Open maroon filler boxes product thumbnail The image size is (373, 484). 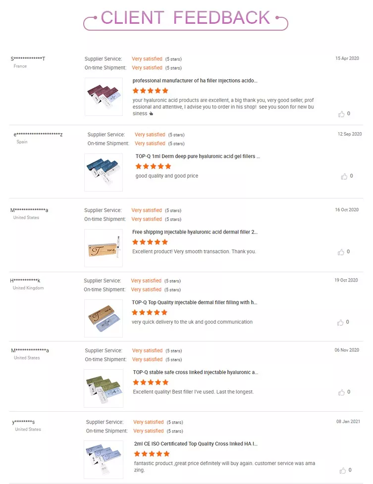pyautogui.click(x=104, y=97)
